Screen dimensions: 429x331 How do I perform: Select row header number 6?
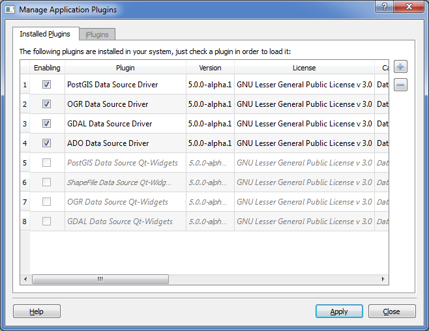[x=25, y=182]
